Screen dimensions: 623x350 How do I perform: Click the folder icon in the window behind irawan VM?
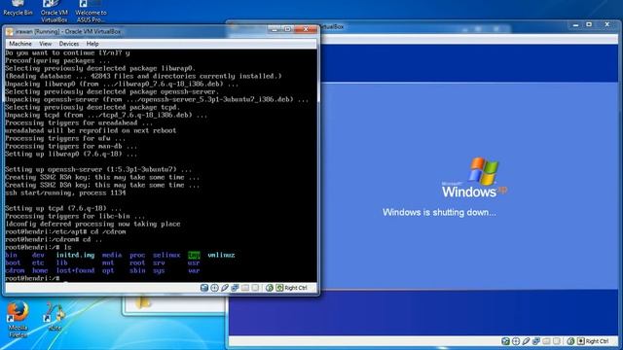point(142,303)
